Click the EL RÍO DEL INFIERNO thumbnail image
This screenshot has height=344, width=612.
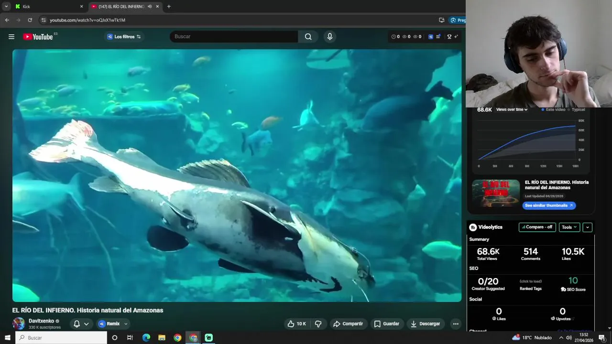point(496,193)
